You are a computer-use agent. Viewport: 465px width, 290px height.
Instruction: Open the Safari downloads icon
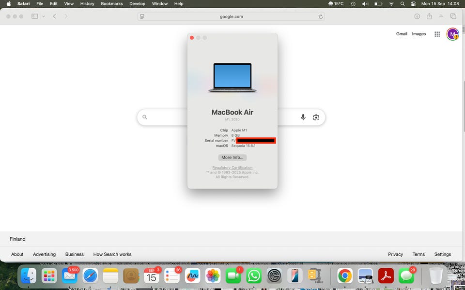417,16
